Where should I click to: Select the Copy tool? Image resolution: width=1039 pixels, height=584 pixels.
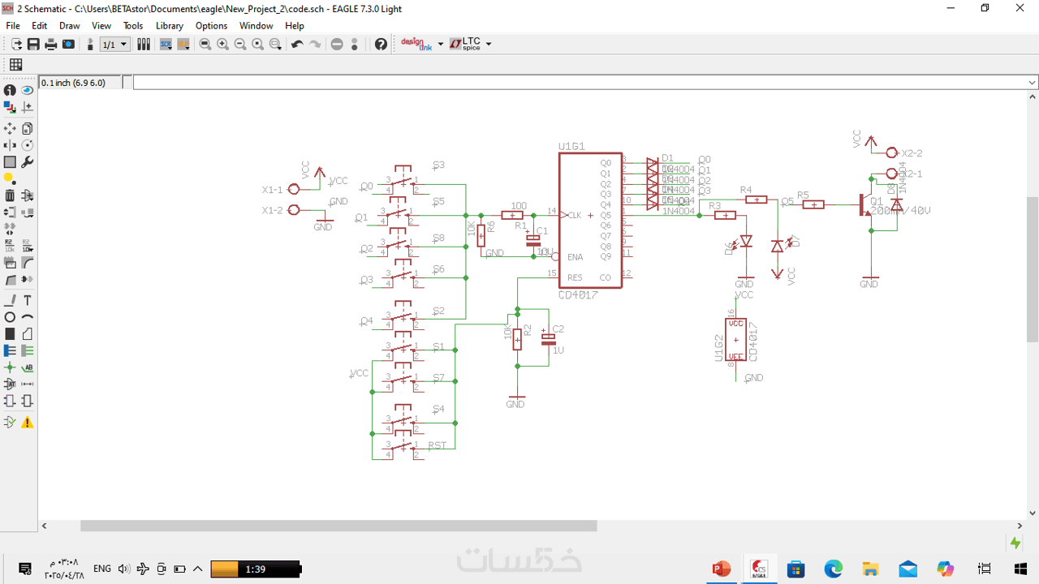(x=27, y=128)
